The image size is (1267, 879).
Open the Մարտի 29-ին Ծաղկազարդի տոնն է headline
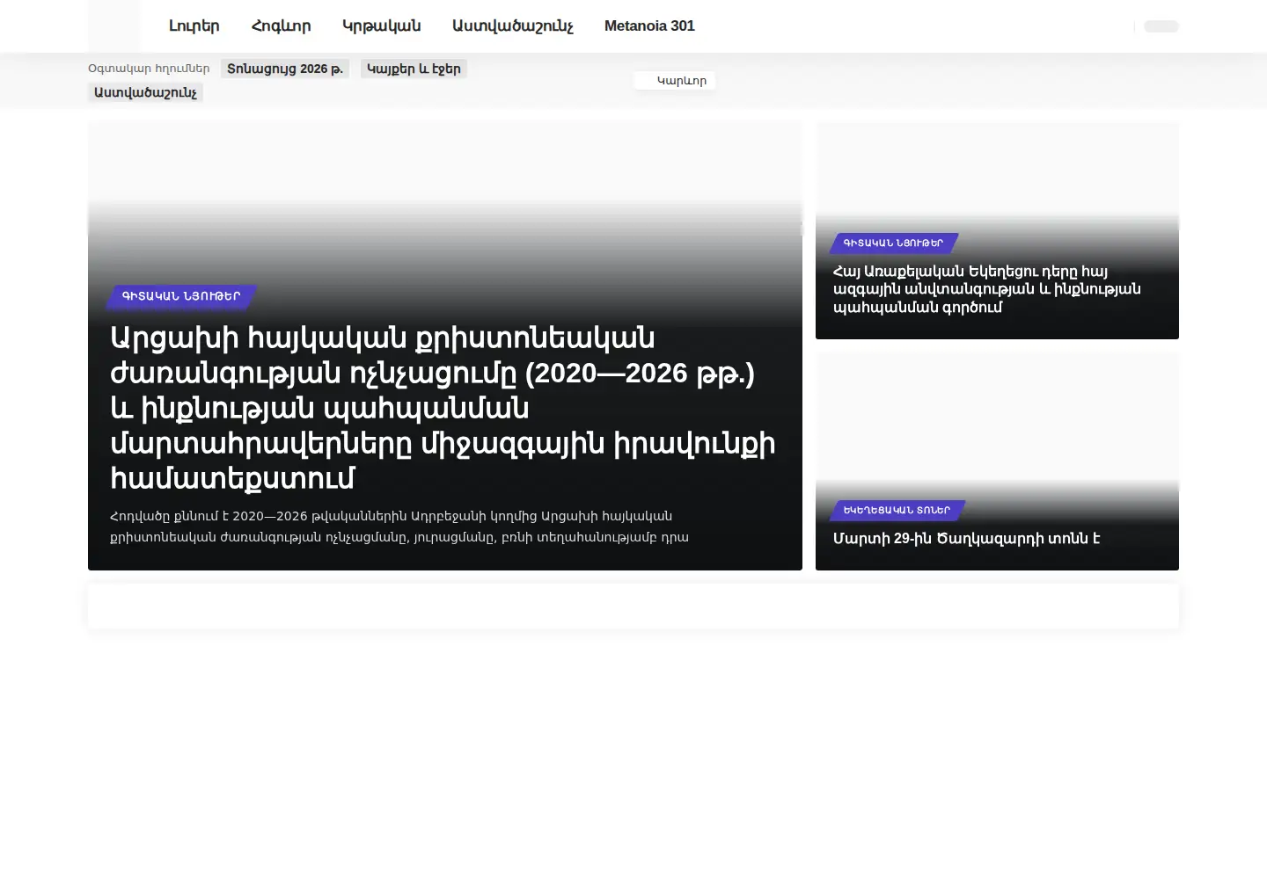click(966, 539)
